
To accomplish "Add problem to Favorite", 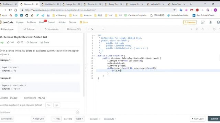I will [32, 42].
